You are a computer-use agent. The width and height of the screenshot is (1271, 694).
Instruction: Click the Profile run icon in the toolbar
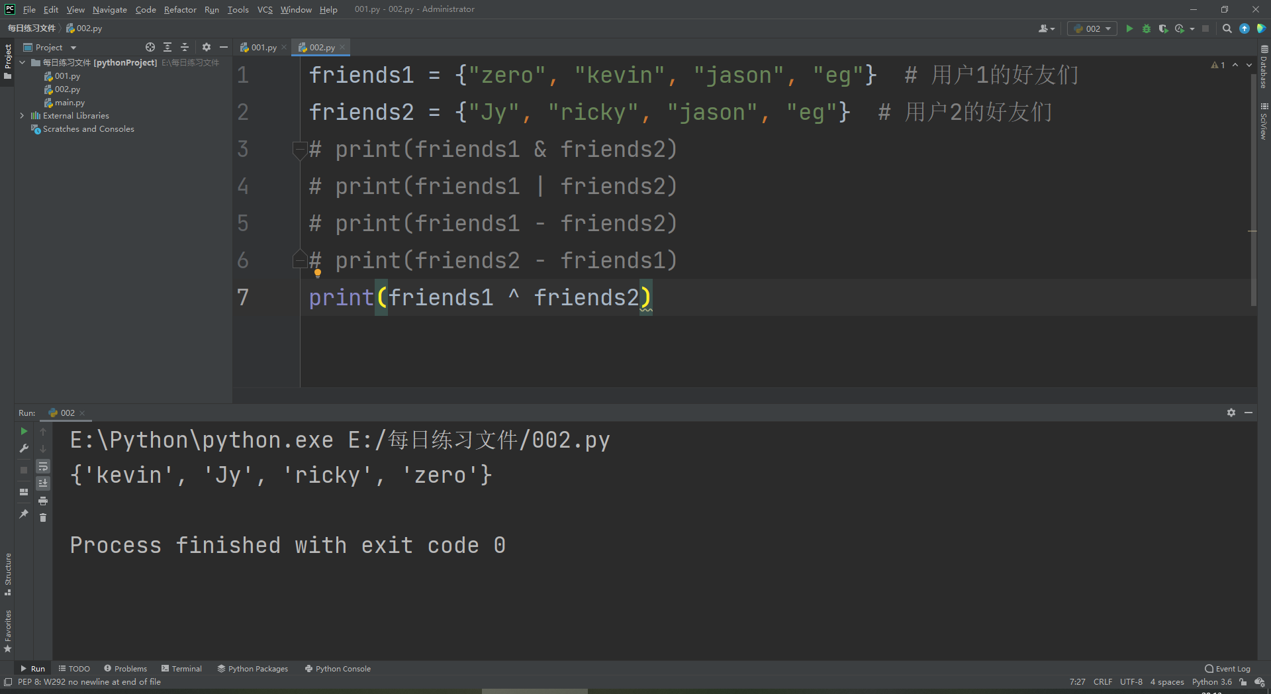(x=1180, y=28)
